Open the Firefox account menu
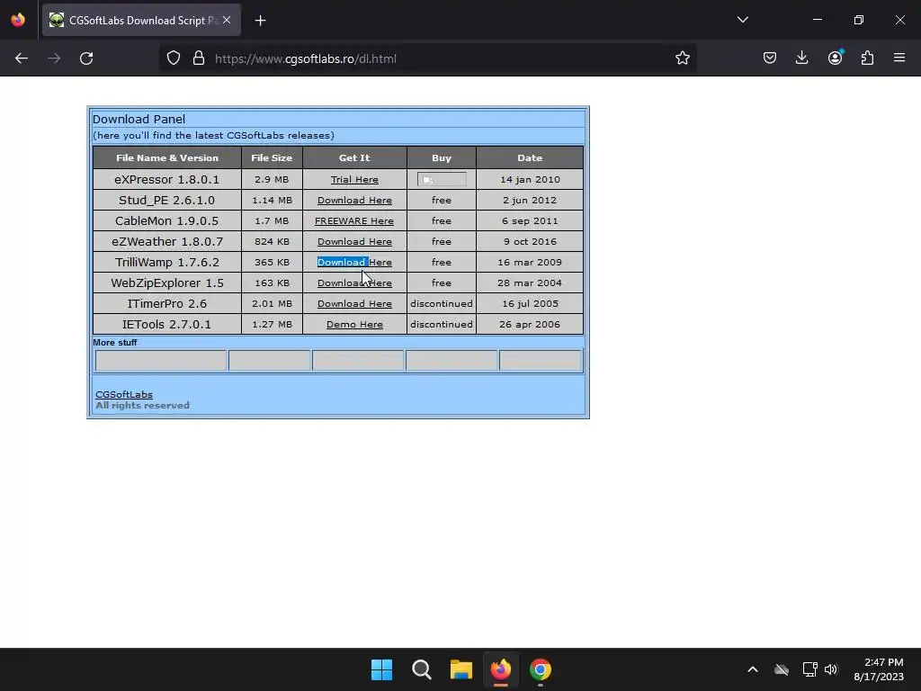Image resolution: width=921 pixels, height=691 pixels. coord(835,58)
